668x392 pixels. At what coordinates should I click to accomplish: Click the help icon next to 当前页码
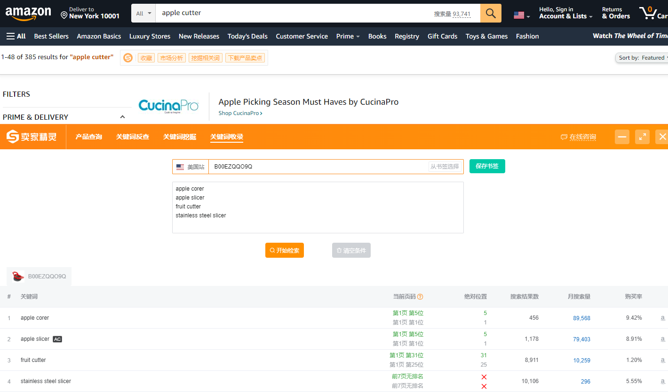(x=420, y=297)
